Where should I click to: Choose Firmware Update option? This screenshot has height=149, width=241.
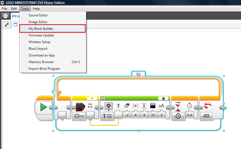coord(41,35)
